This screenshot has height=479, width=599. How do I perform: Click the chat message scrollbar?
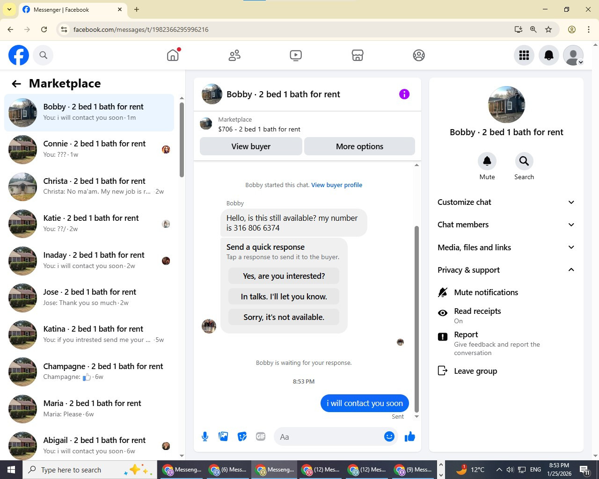[416, 319]
